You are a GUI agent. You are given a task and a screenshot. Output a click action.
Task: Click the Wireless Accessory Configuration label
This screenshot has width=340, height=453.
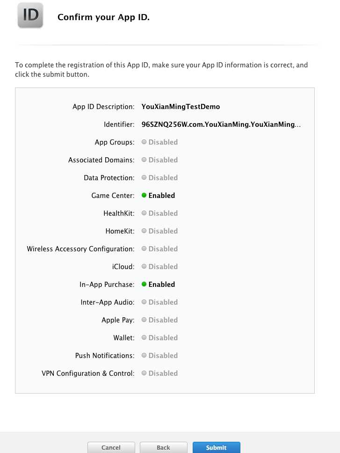coord(80,249)
